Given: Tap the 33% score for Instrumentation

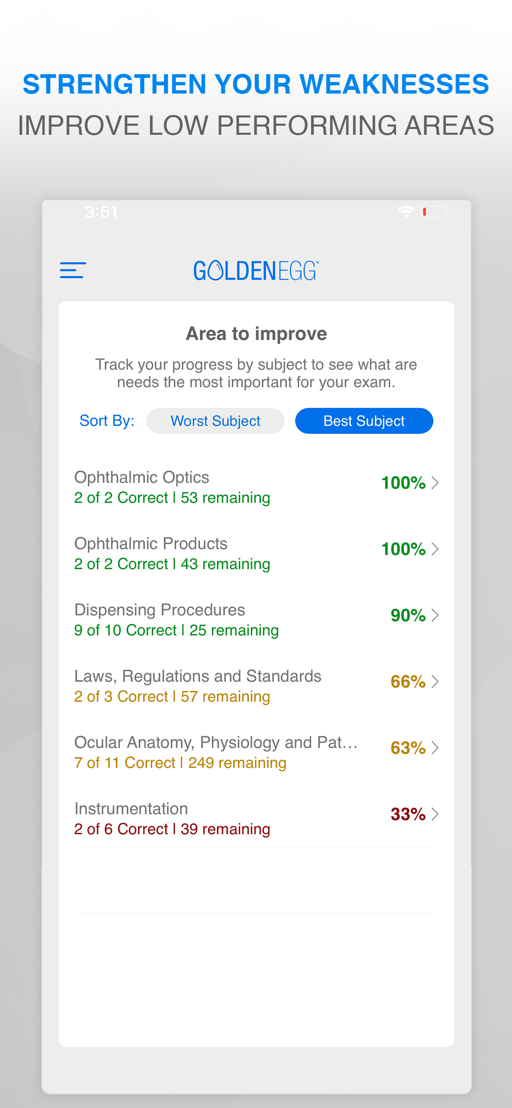Looking at the screenshot, I should (408, 814).
